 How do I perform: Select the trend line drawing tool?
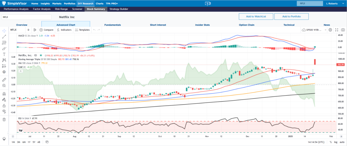(4, 37)
